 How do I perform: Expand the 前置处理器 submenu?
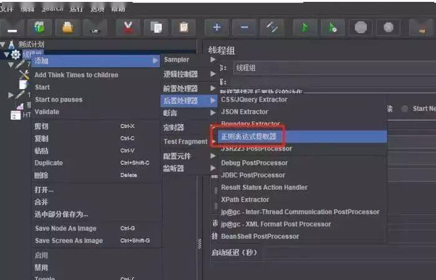point(189,88)
